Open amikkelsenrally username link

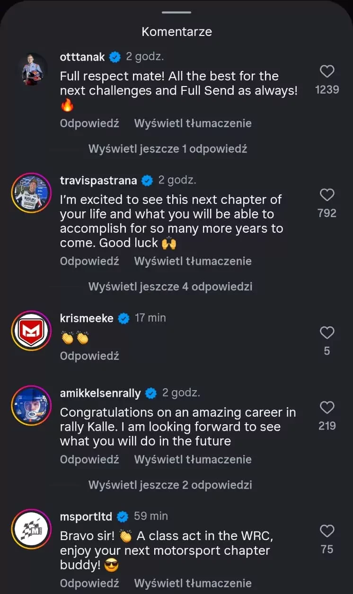(100, 393)
